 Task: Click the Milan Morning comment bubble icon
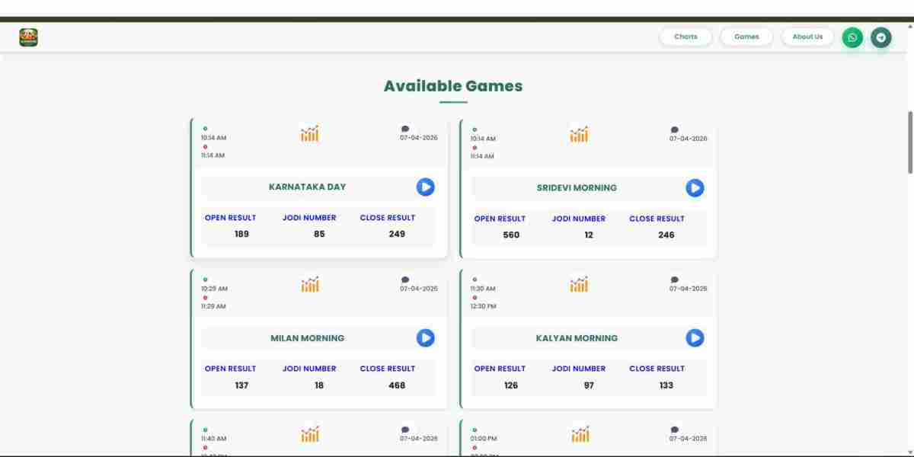click(x=405, y=280)
